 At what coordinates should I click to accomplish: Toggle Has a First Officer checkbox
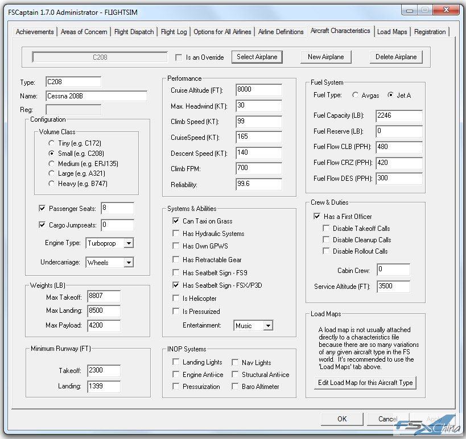317,216
